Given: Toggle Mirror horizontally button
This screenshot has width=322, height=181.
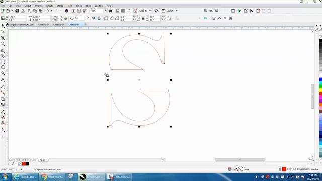Looking at the screenshot, I should click(x=94, y=18).
